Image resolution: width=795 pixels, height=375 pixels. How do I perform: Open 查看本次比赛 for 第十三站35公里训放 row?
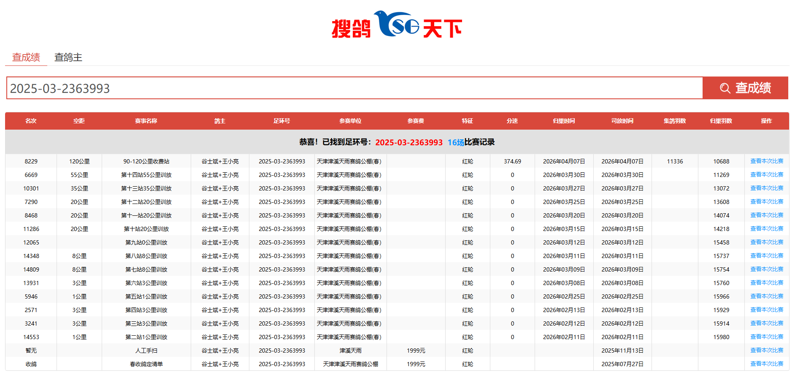[x=766, y=188]
